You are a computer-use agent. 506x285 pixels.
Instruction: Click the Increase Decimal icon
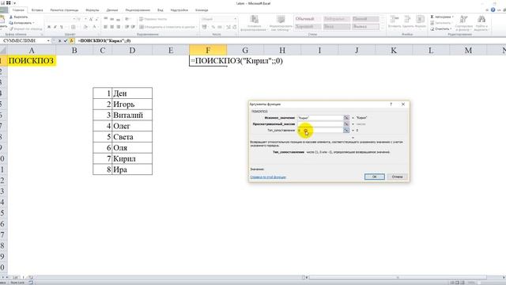228,27
